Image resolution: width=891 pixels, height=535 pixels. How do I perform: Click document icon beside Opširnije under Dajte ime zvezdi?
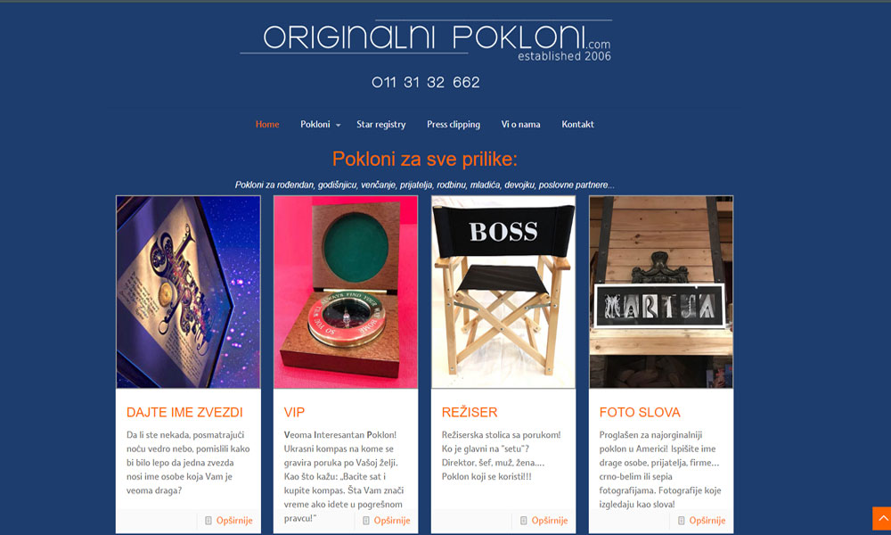tap(208, 520)
